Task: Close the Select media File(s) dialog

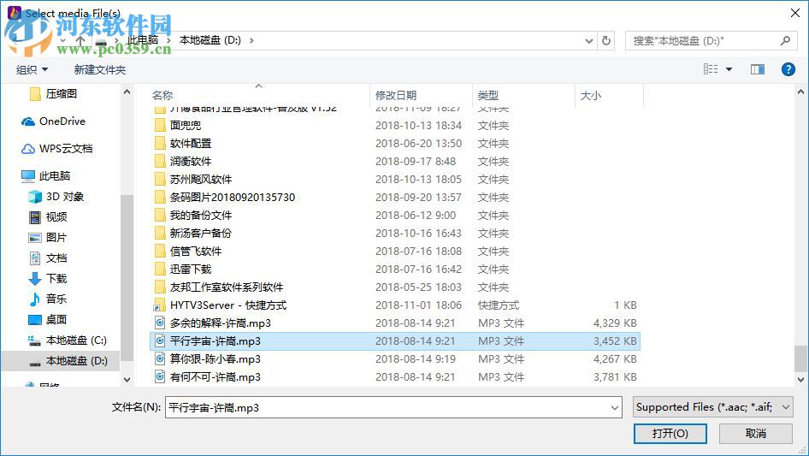Action: (x=795, y=13)
